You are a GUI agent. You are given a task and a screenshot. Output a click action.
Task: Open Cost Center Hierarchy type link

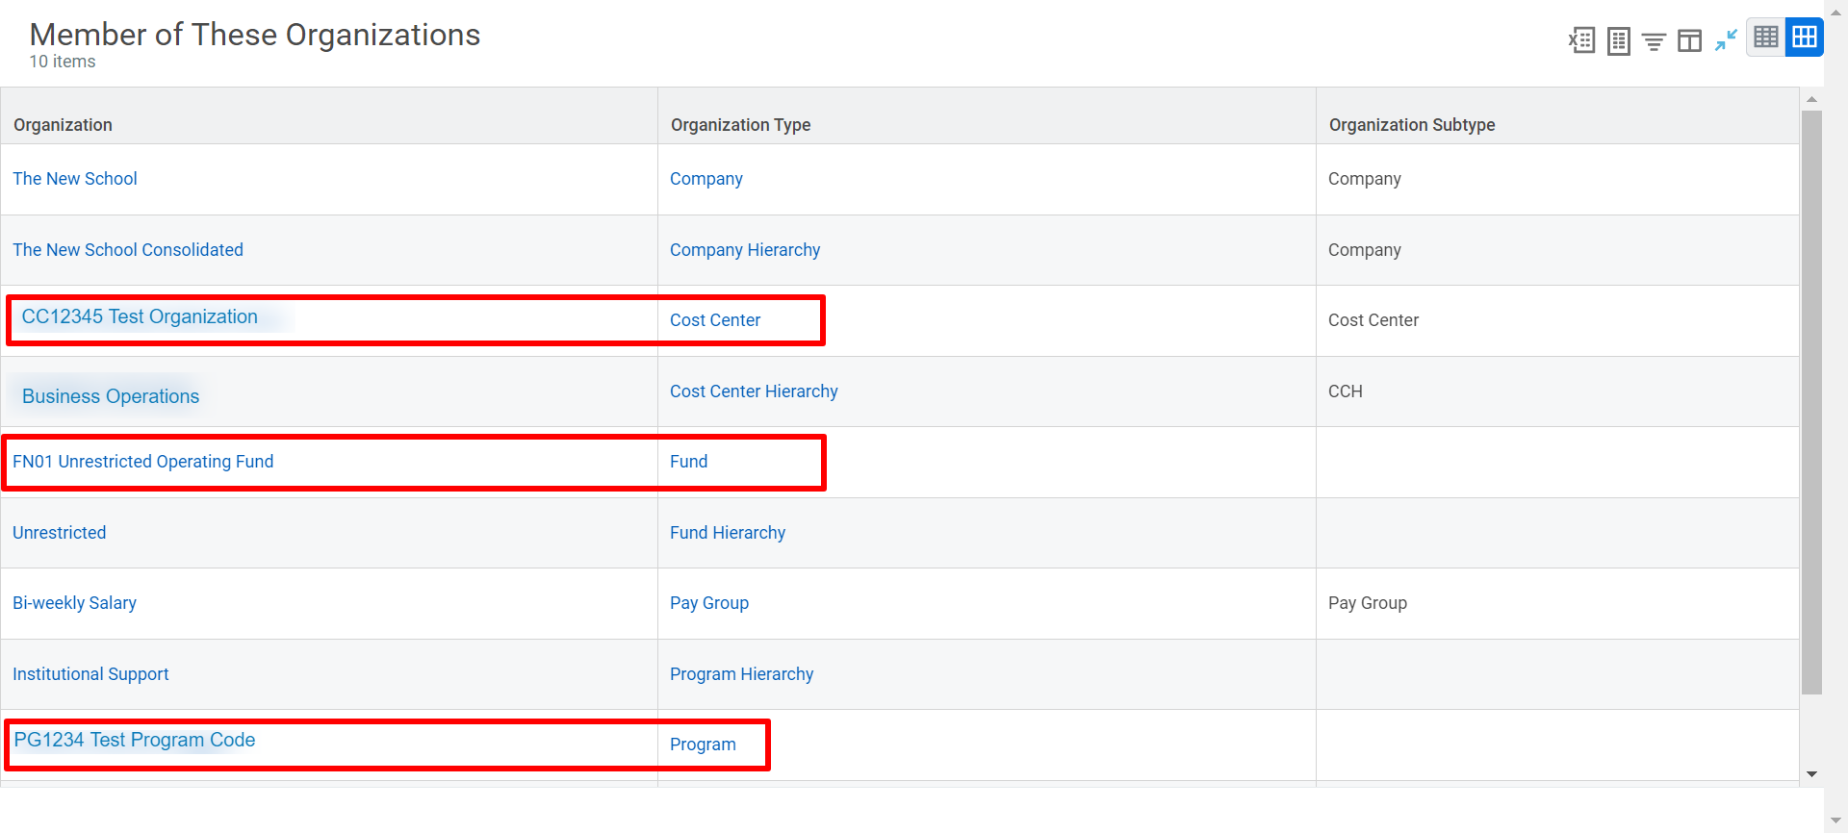tap(754, 391)
